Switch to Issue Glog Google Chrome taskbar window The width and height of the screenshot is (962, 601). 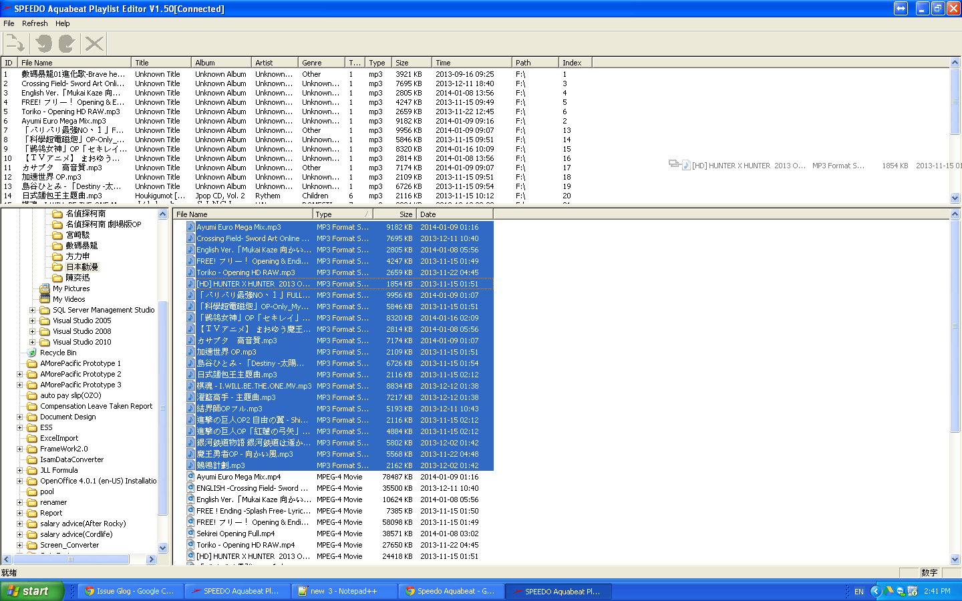[129, 591]
